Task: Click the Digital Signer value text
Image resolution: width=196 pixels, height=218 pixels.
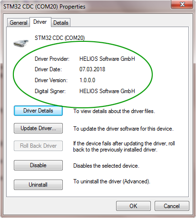Action: 107,91
